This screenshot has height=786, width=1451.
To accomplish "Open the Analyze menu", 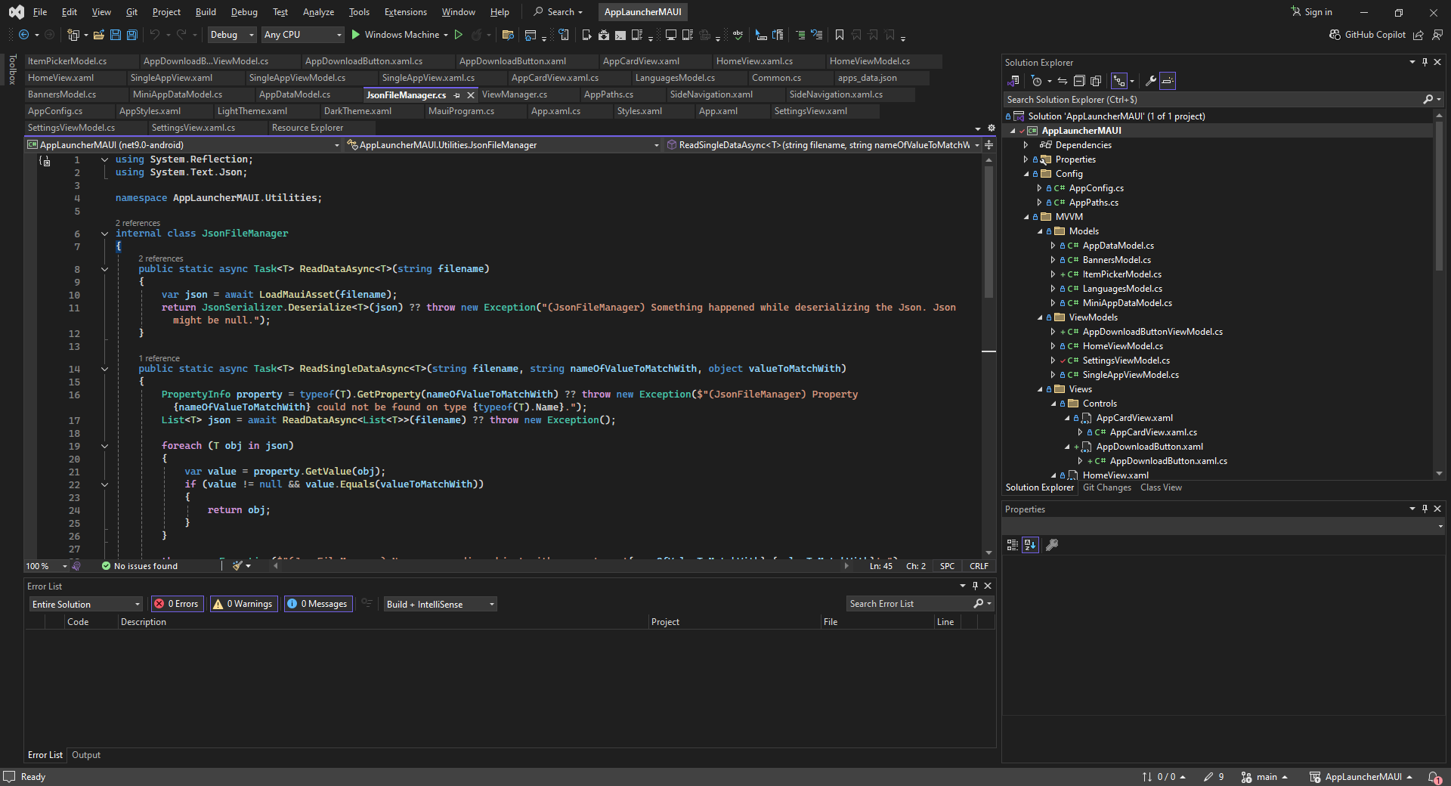I will click(x=318, y=12).
